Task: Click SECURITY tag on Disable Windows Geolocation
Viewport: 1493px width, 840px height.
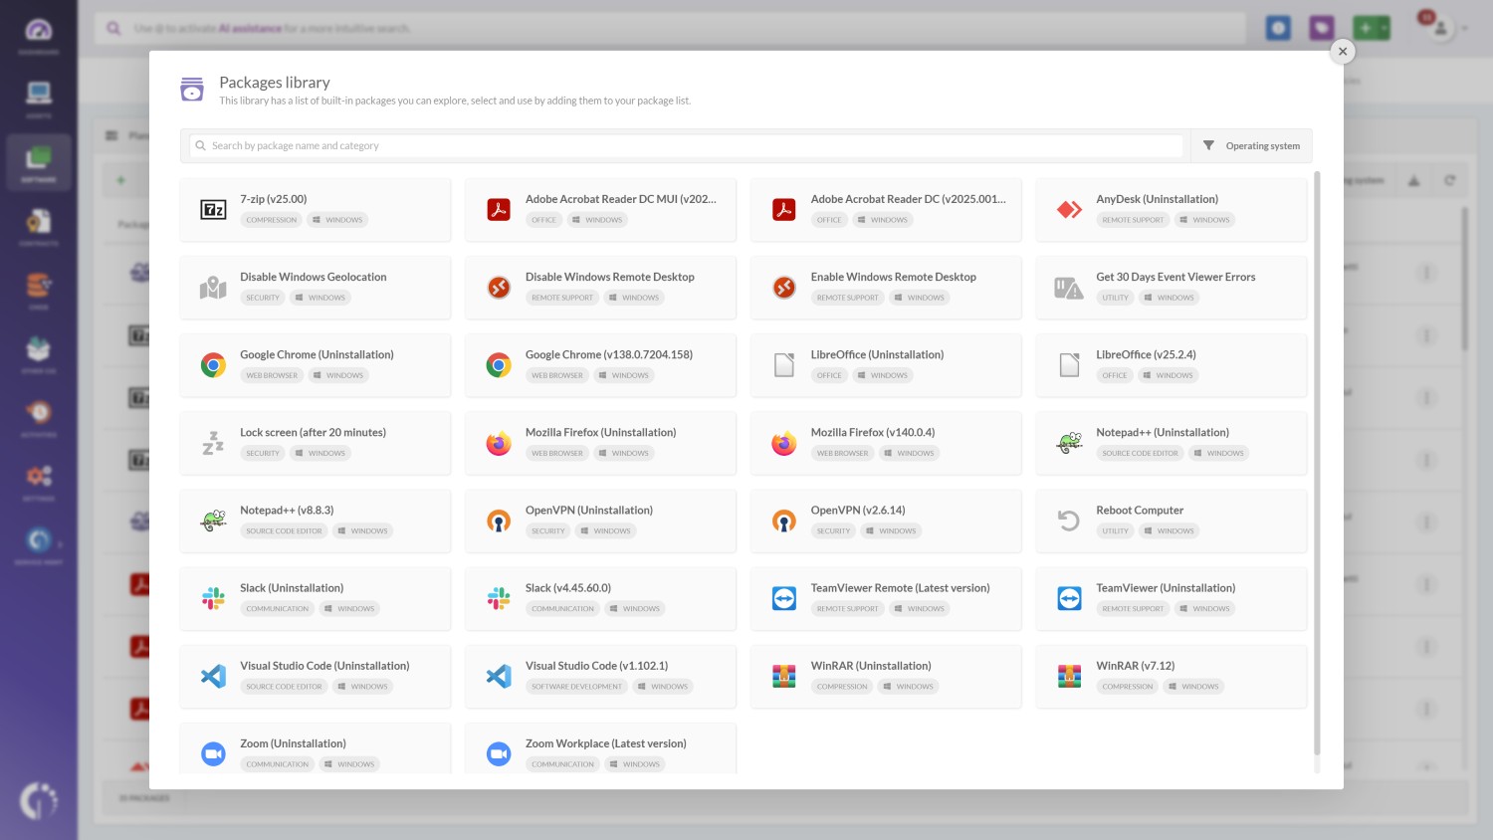Action: tap(263, 298)
